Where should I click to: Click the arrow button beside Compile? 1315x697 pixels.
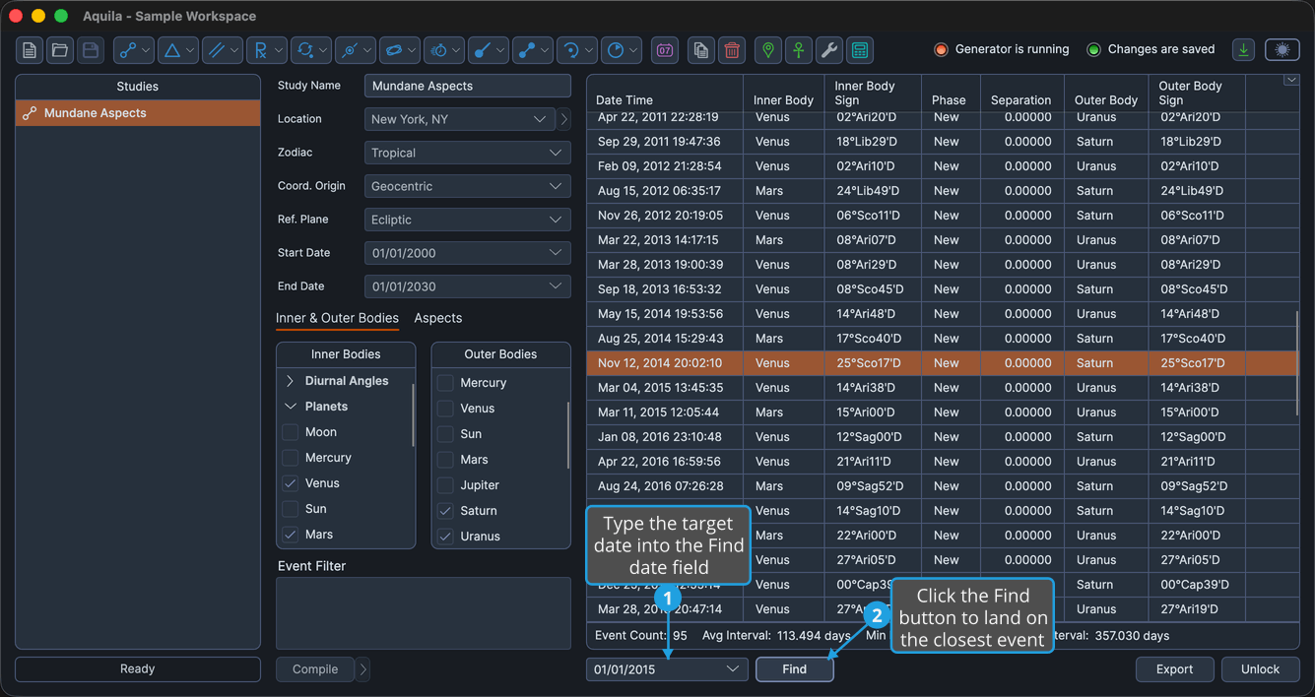click(x=363, y=669)
